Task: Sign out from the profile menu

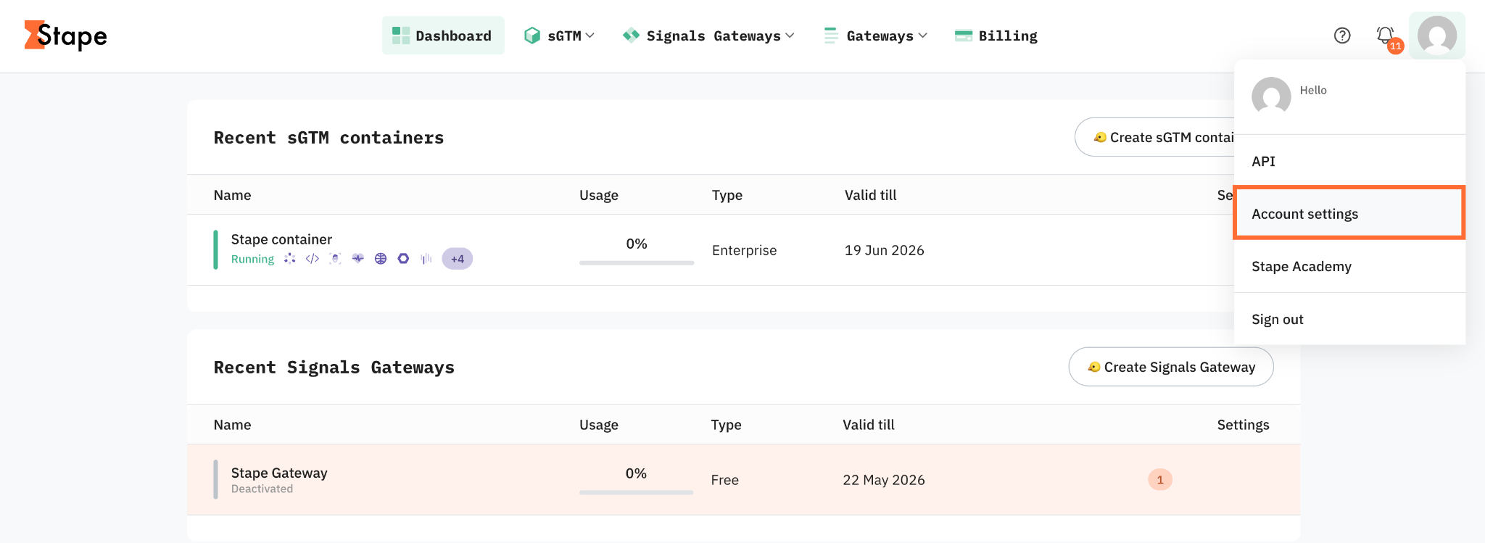Action: click(x=1349, y=319)
